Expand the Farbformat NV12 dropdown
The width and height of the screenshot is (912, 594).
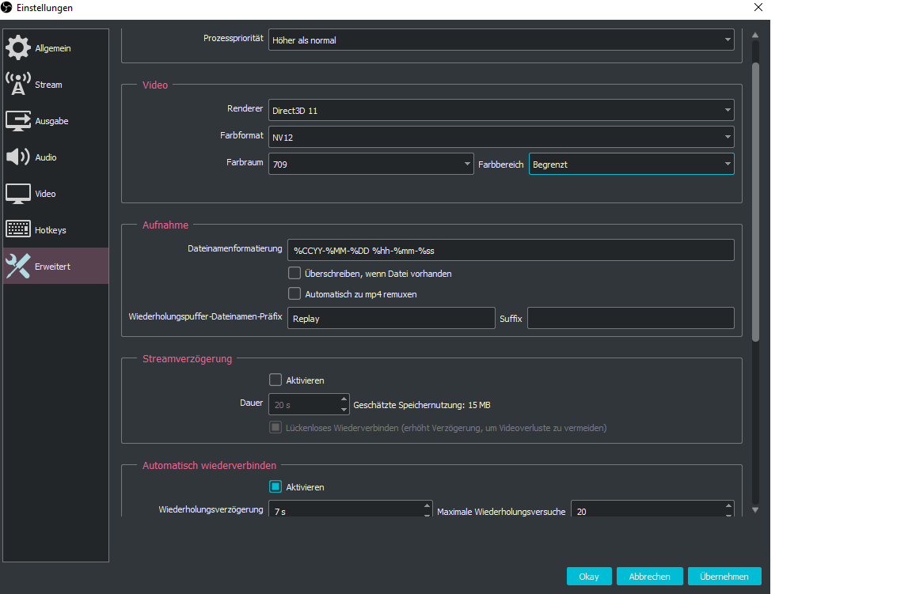500,138
